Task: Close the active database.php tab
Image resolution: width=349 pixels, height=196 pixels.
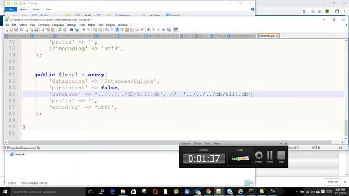Action: (278, 36)
